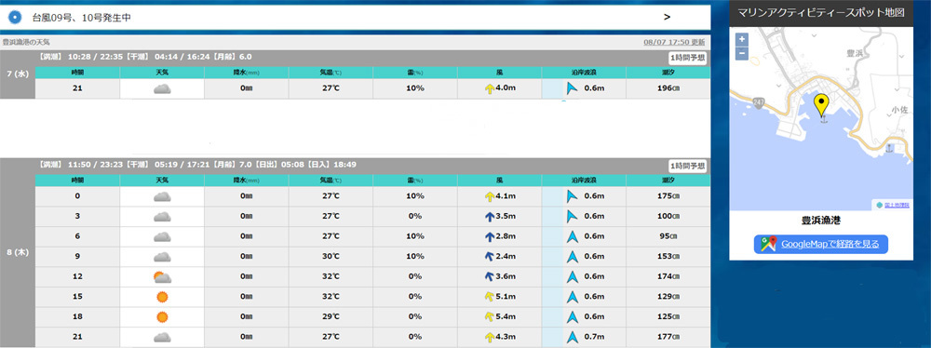Open the typhoon 09号、10号 alert arrow

(x=668, y=18)
